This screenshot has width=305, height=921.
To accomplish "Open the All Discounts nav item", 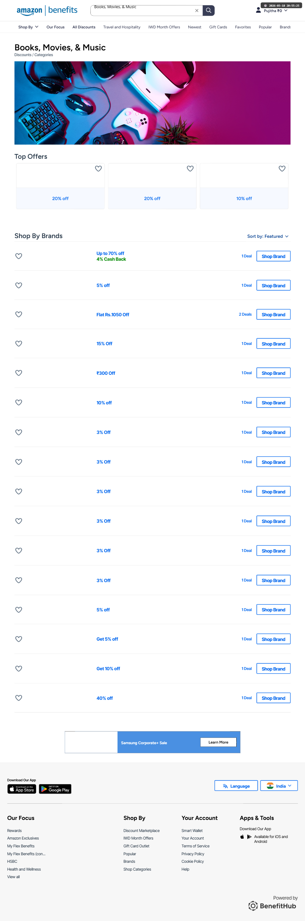I will click(x=84, y=27).
